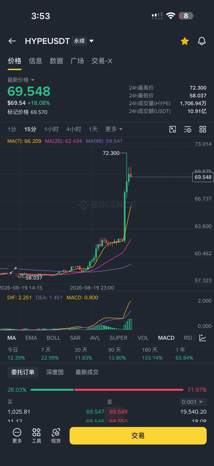Tap the 永续 perpetual contract badge

click(x=79, y=41)
